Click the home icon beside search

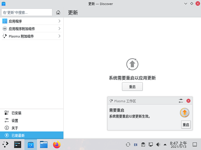coord(58,12)
